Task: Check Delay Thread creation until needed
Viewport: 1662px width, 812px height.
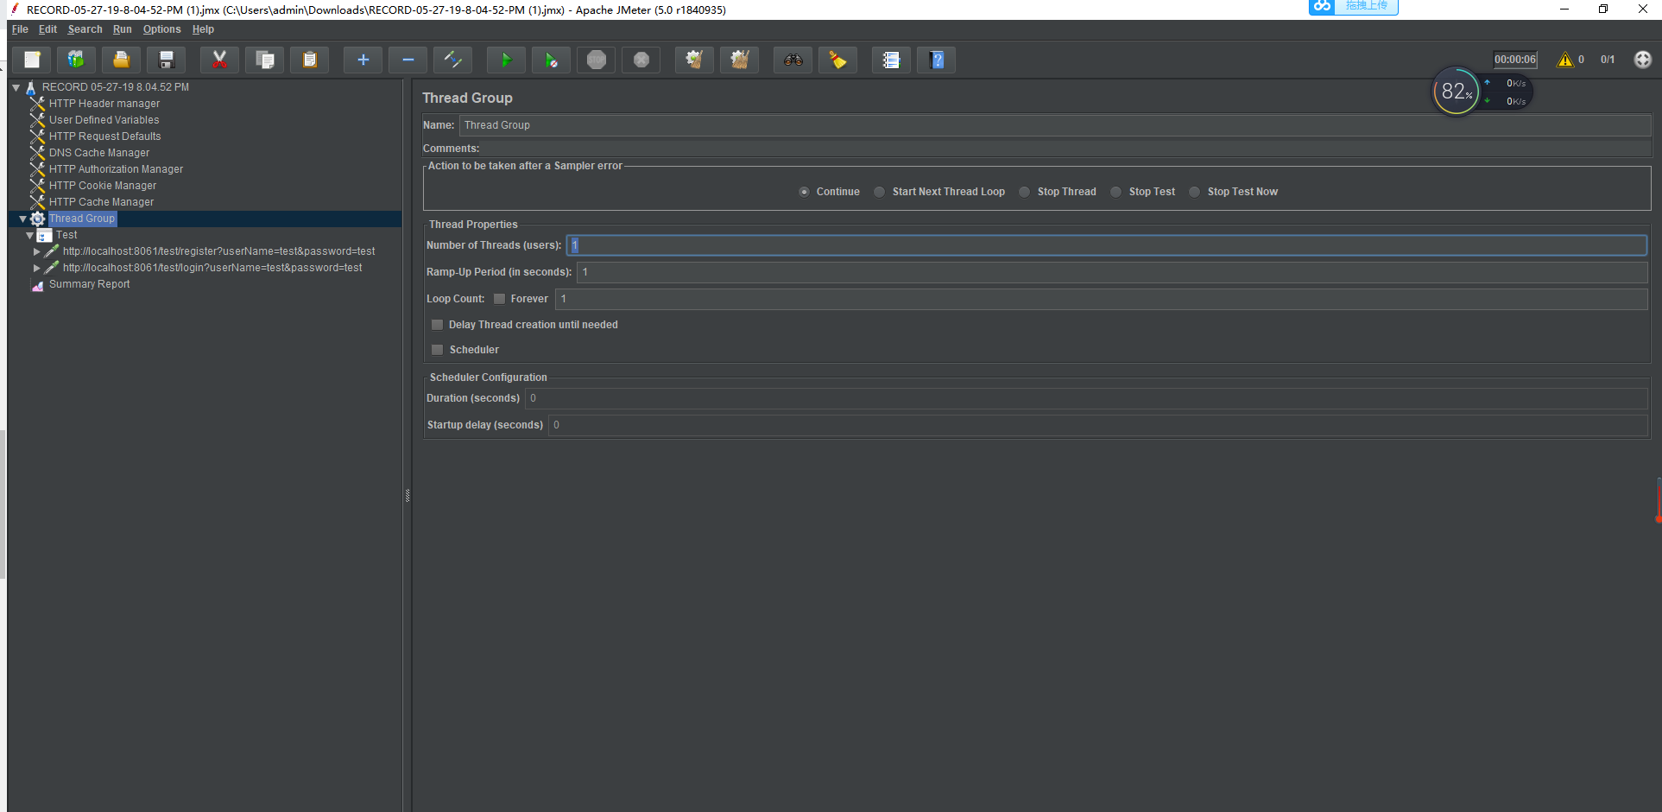Action: click(438, 325)
